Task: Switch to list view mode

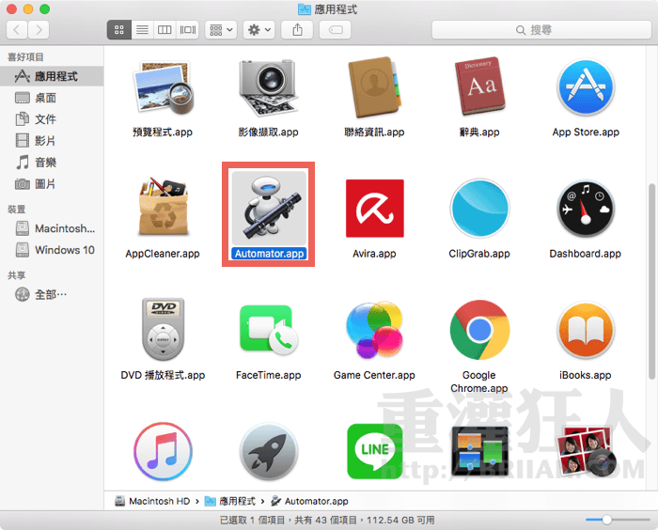Action: tap(142, 30)
